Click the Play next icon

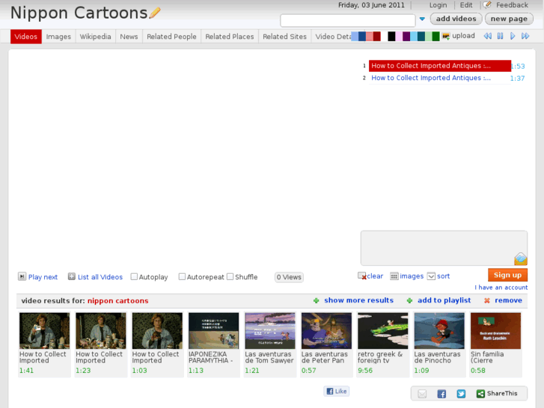click(22, 276)
